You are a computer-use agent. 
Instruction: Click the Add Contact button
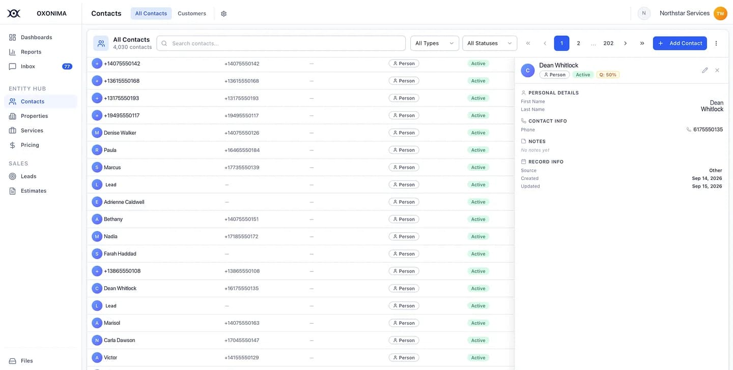(680, 43)
